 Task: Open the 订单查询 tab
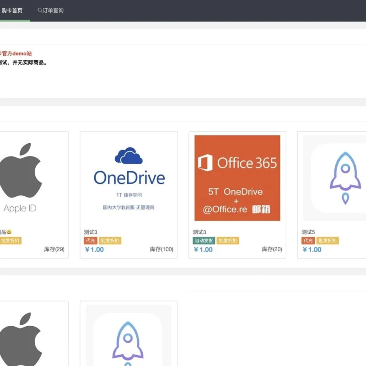pyautogui.click(x=51, y=11)
